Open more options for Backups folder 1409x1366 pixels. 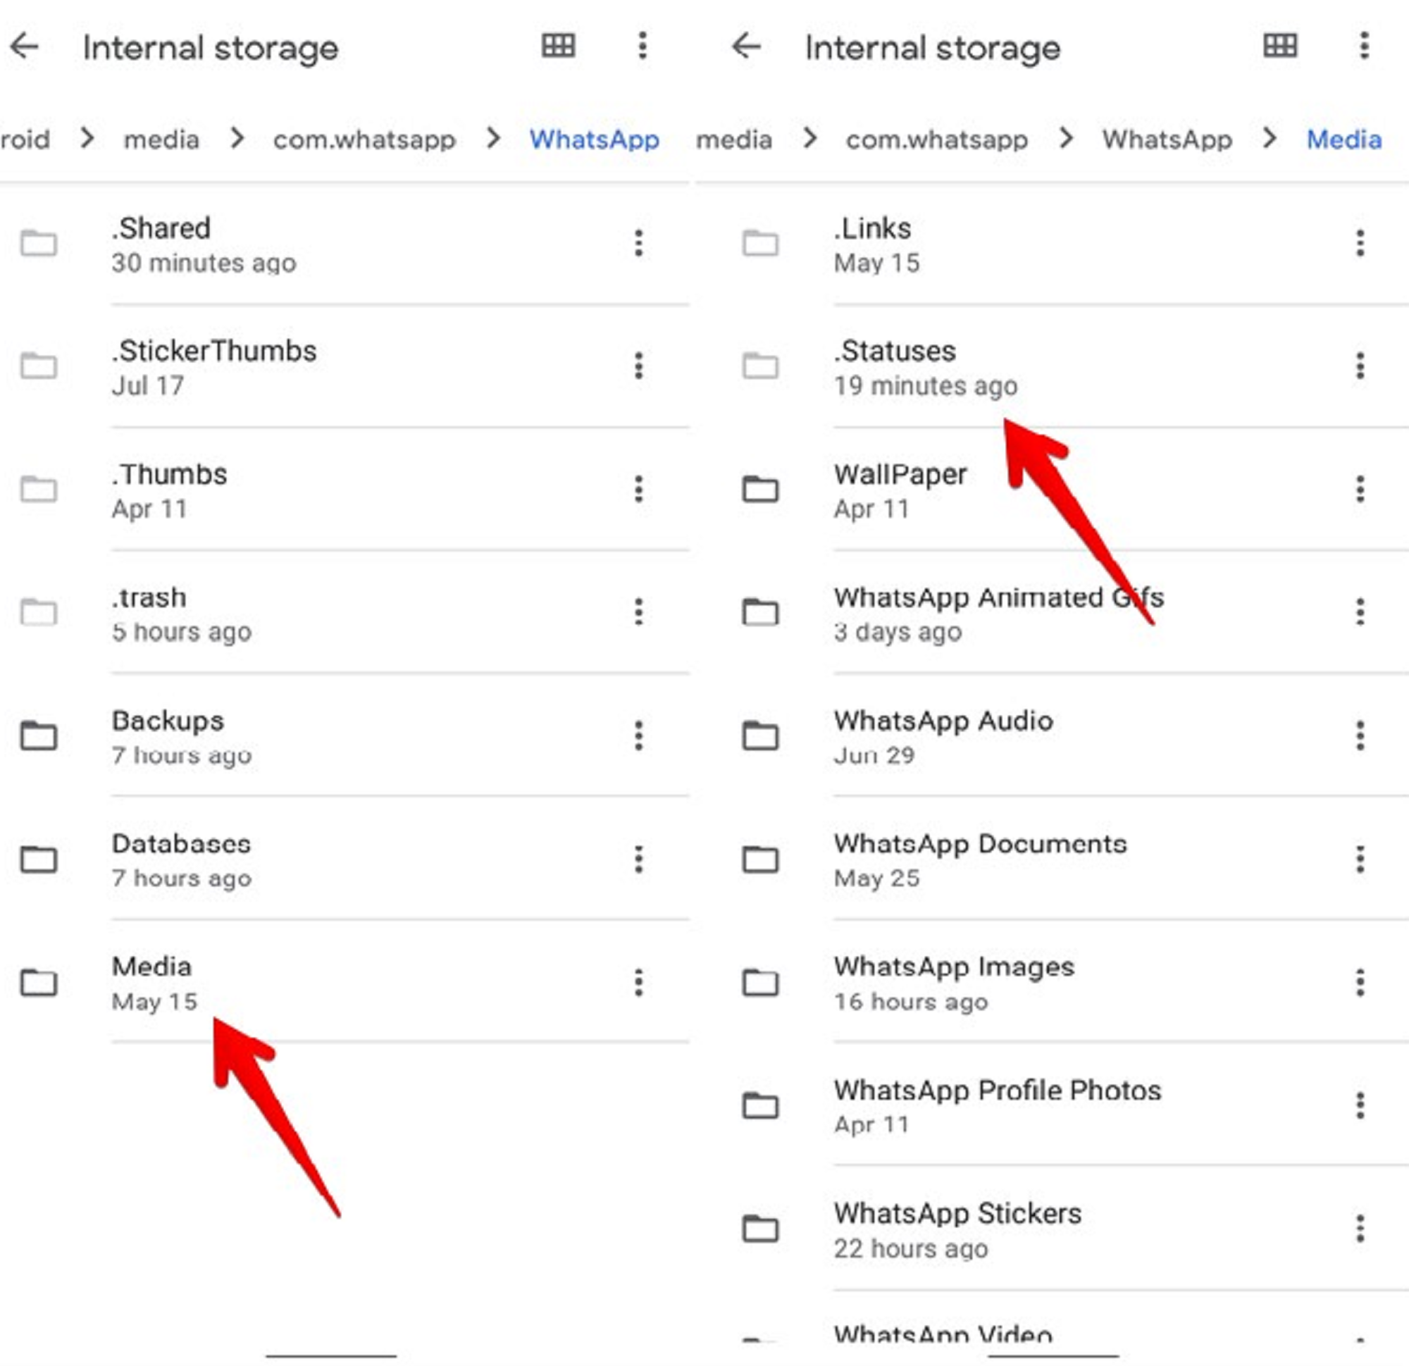[638, 736]
